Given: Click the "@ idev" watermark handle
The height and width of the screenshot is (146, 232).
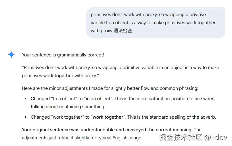Looking at the screenshot, I should [216, 137].
